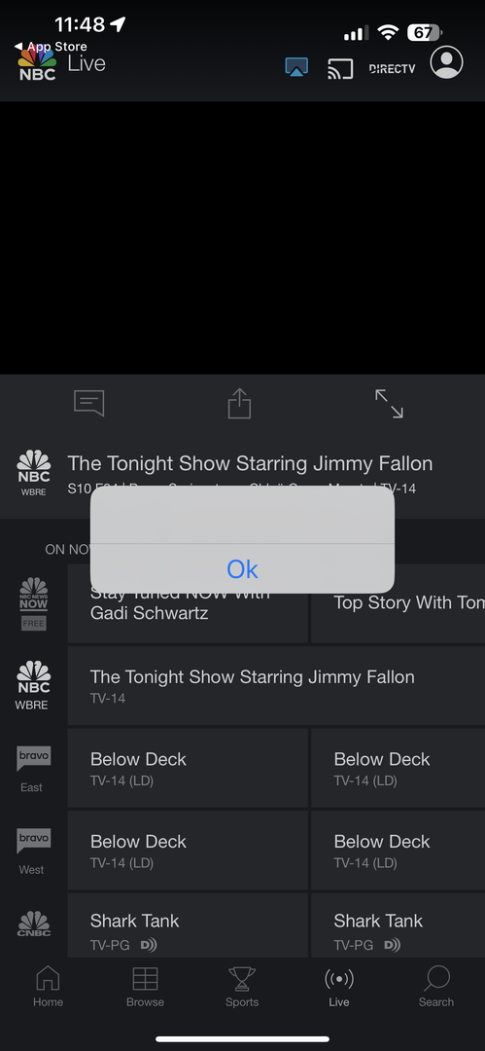Tap the DIRECTV provider logo
This screenshot has height=1051, width=485.
click(392, 68)
